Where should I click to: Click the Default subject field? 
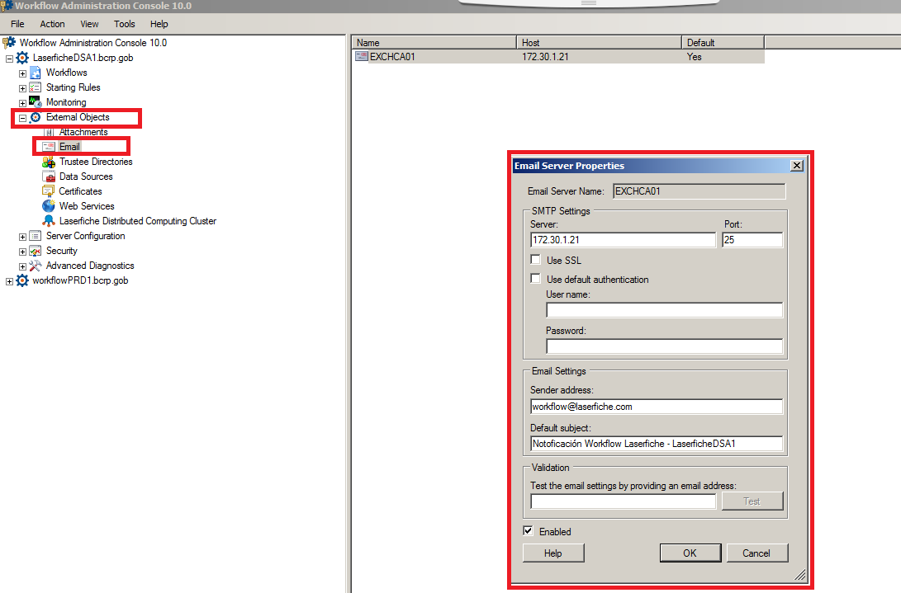(657, 444)
